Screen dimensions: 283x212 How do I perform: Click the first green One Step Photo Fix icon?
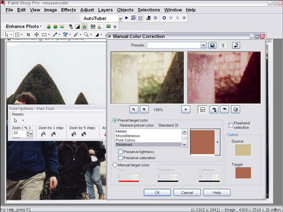(x=49, y=26)
